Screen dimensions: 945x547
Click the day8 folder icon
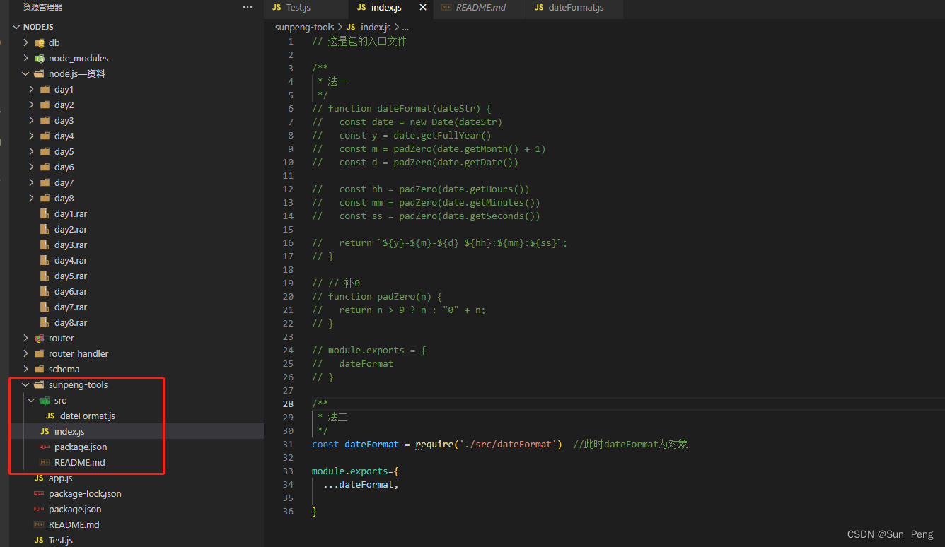[45, 198]
